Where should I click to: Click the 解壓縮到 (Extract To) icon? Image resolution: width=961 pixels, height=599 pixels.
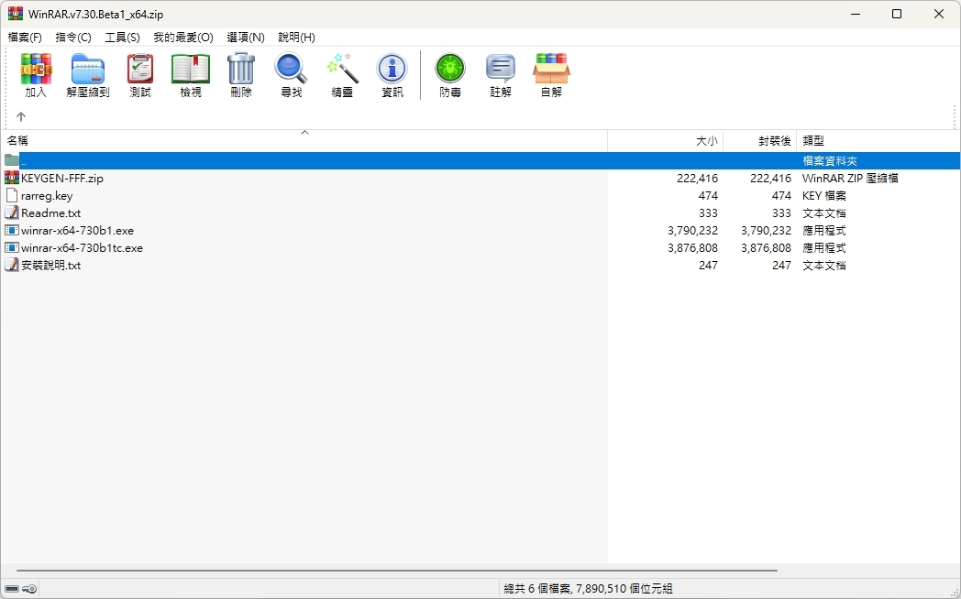tap(88, 75)
